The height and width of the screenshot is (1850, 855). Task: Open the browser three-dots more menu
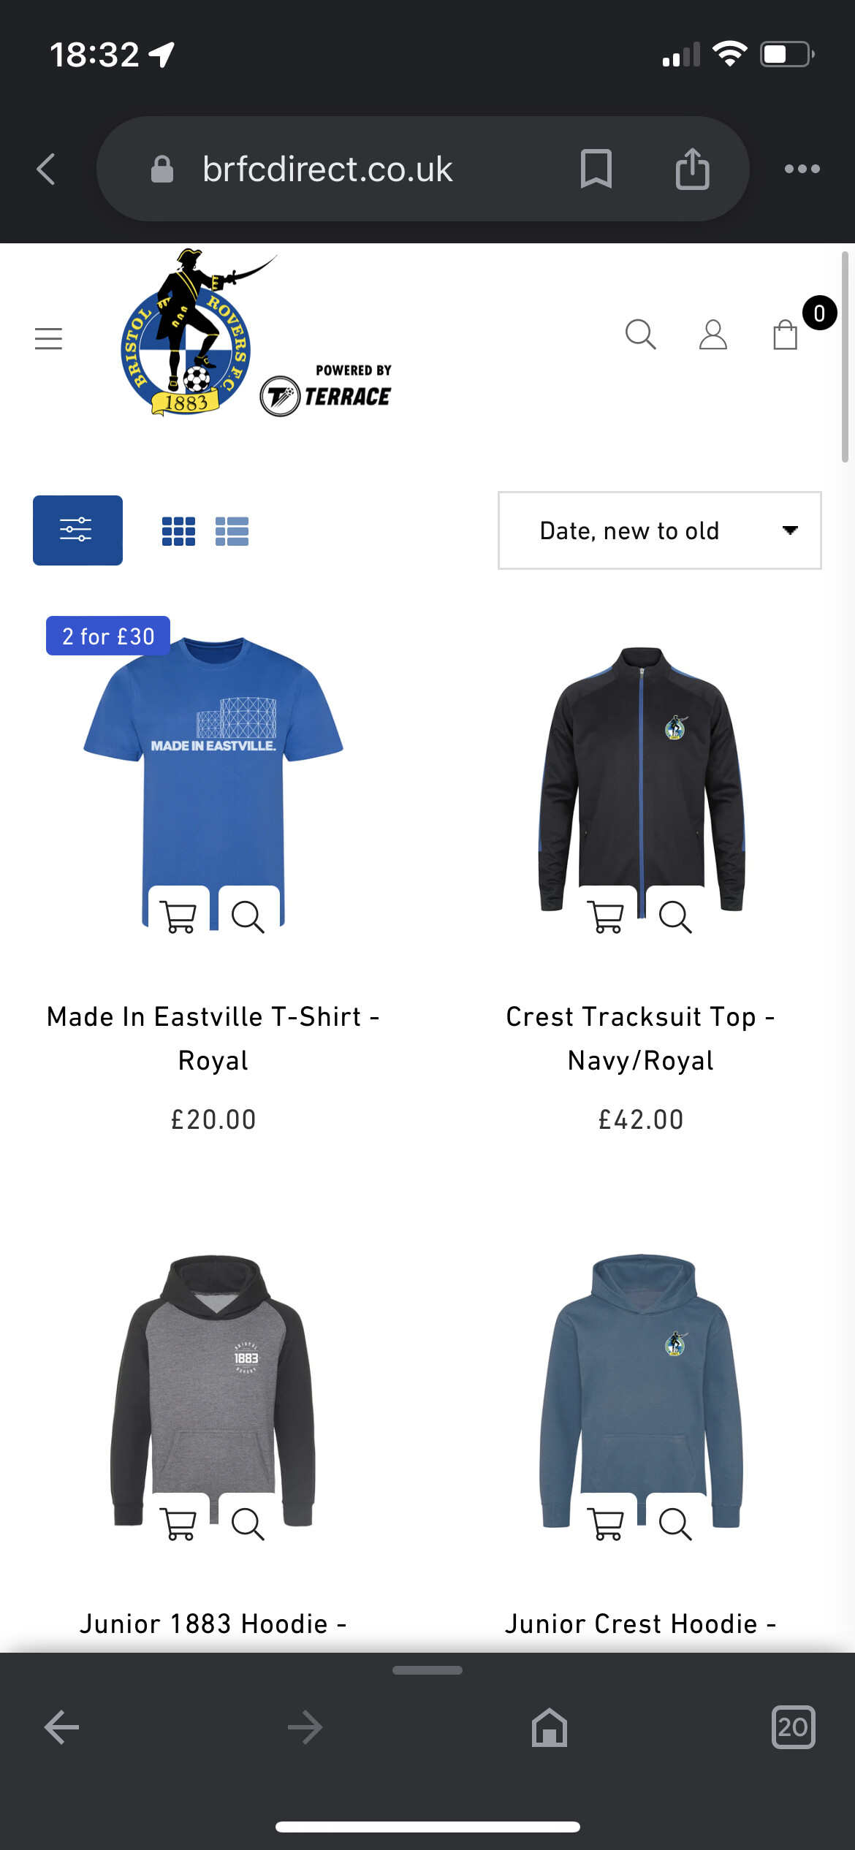click(x=802, y=169)
